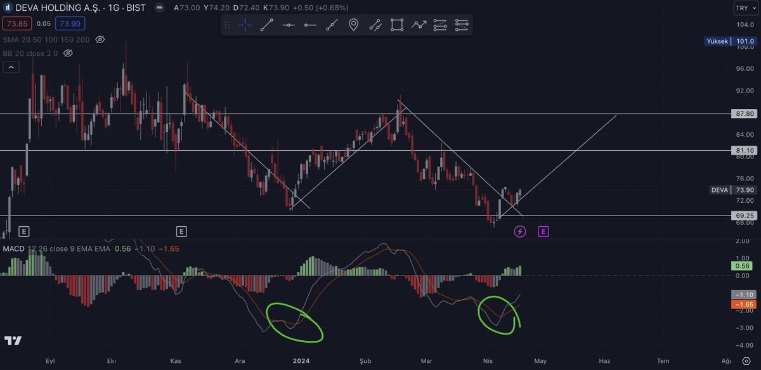Select the zigzag path arrow tool
Image resolution: width=761 pixels, height=370 pixels.
pos(419,25)
